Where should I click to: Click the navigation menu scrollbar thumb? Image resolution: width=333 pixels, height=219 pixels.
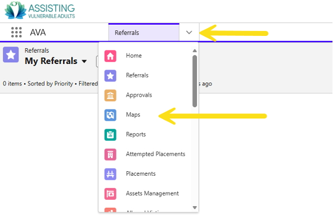tap(195, 81)
